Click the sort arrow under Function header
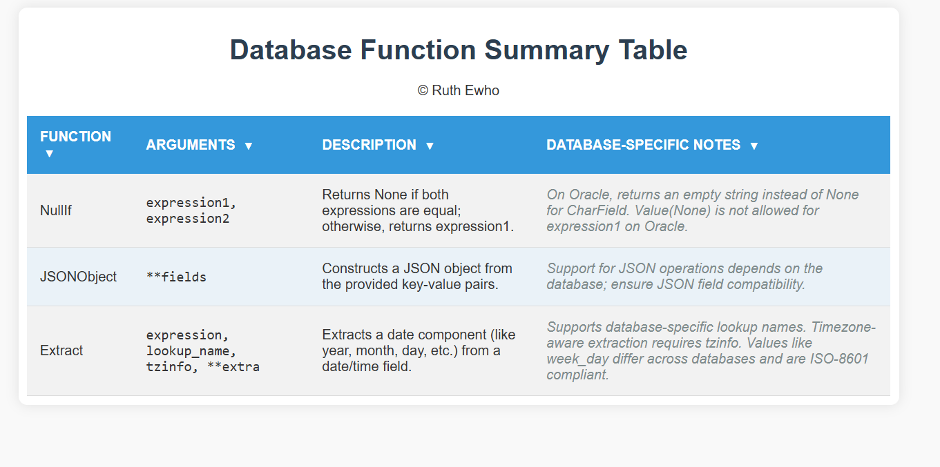 [49, 154]
